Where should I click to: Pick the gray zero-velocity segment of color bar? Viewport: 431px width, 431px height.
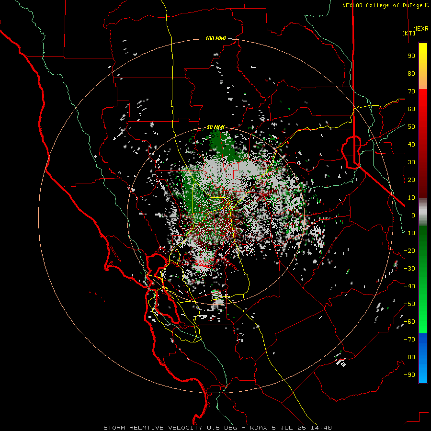click(x=423, y=212)
